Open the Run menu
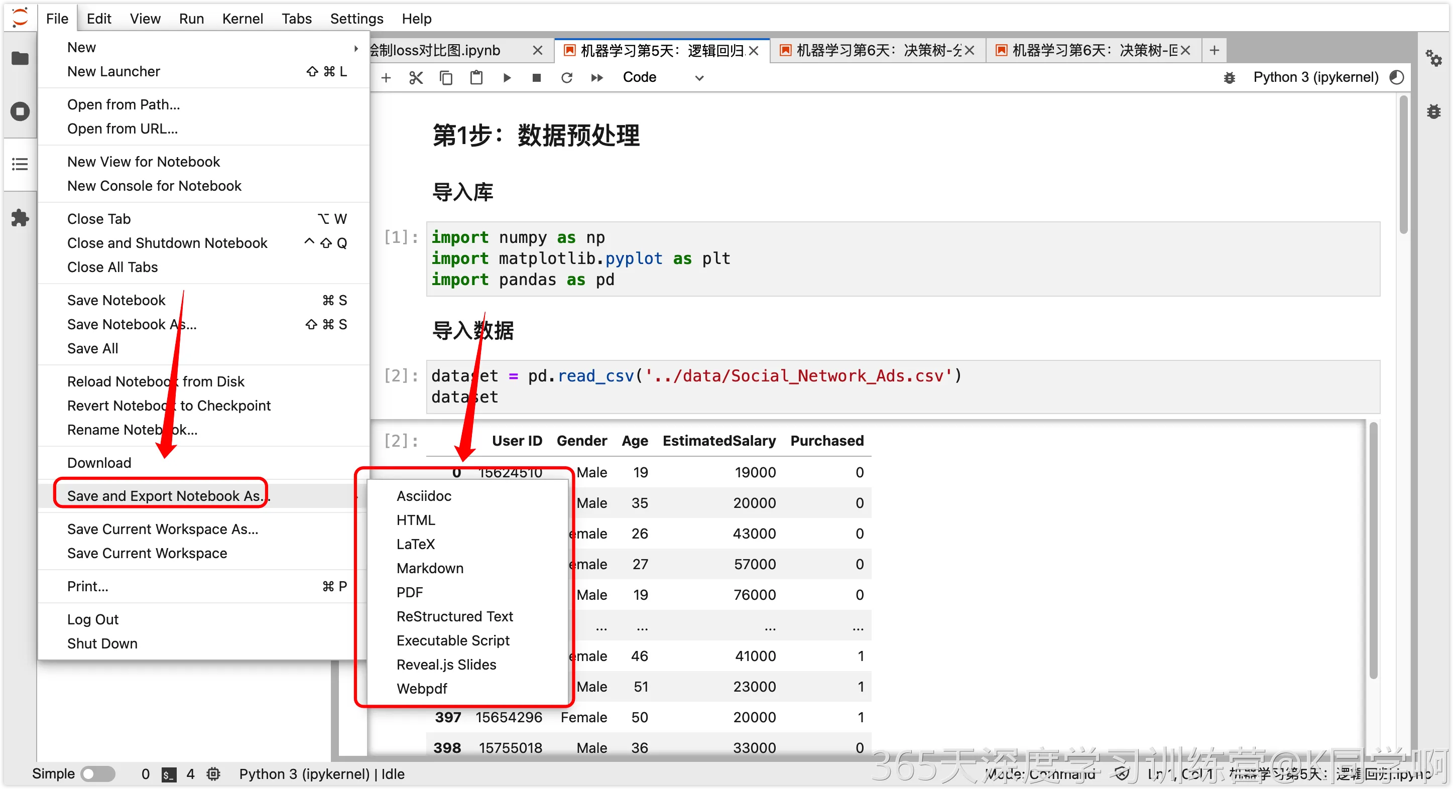Viewport: 1453px width, 789px height. tap(191, 19)
